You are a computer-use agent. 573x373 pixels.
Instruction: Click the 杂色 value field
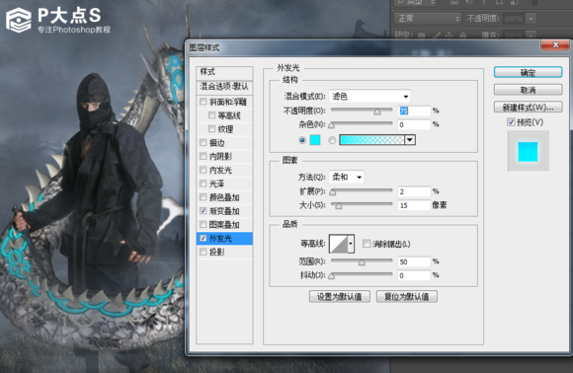pyautogui.click(x=414, y=124)
